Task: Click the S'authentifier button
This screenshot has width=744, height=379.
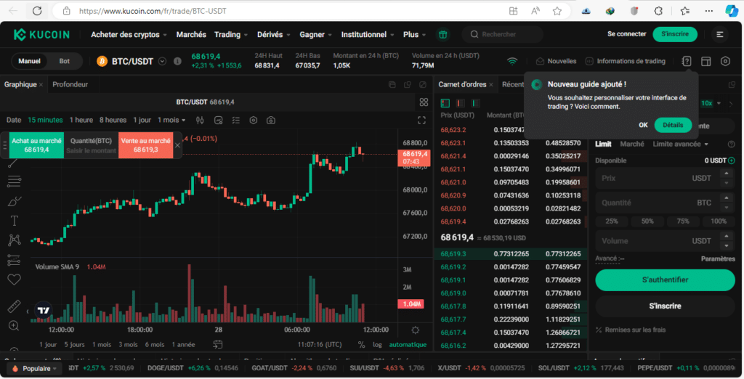Action: tap(665, 280)
